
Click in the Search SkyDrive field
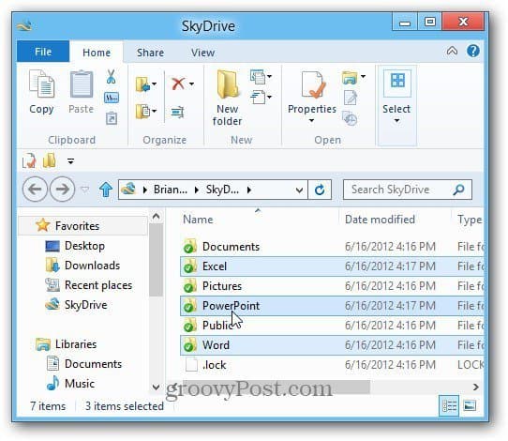pos(408,190)
